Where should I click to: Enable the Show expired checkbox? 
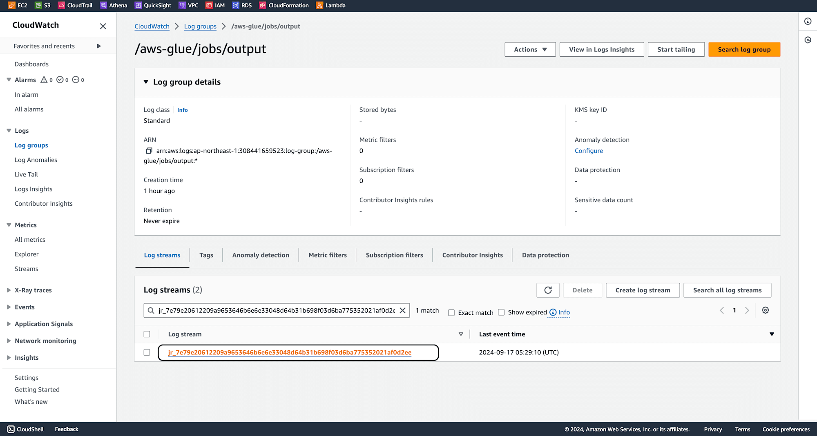(x=501, y=312)
